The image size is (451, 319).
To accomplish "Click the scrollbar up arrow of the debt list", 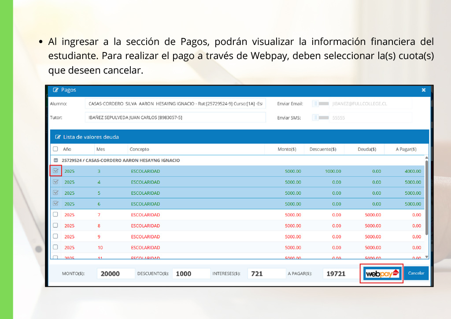I will coord(426,158).
